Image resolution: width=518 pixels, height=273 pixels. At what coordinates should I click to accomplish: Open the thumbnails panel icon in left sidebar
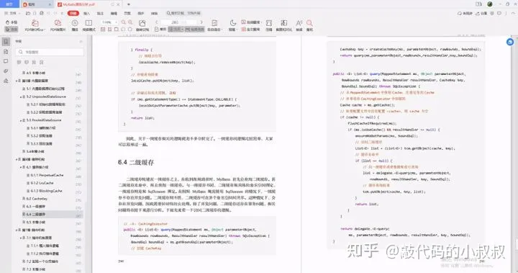pos(6,52)
